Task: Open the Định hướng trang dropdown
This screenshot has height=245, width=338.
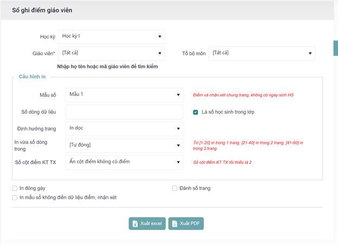Action: coord(124,129)
